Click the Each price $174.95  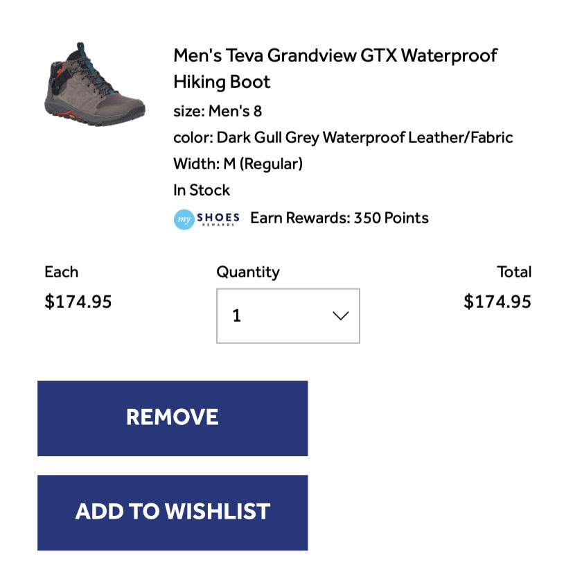pyautogui.click(x=78, y=301)
